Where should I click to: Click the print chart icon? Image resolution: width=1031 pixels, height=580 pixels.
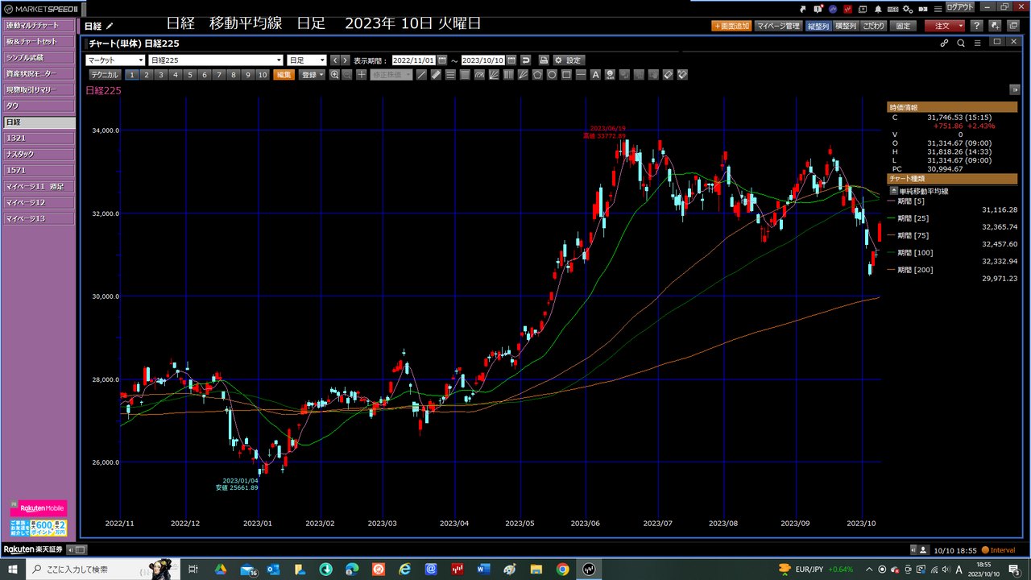tap(544, 60)
